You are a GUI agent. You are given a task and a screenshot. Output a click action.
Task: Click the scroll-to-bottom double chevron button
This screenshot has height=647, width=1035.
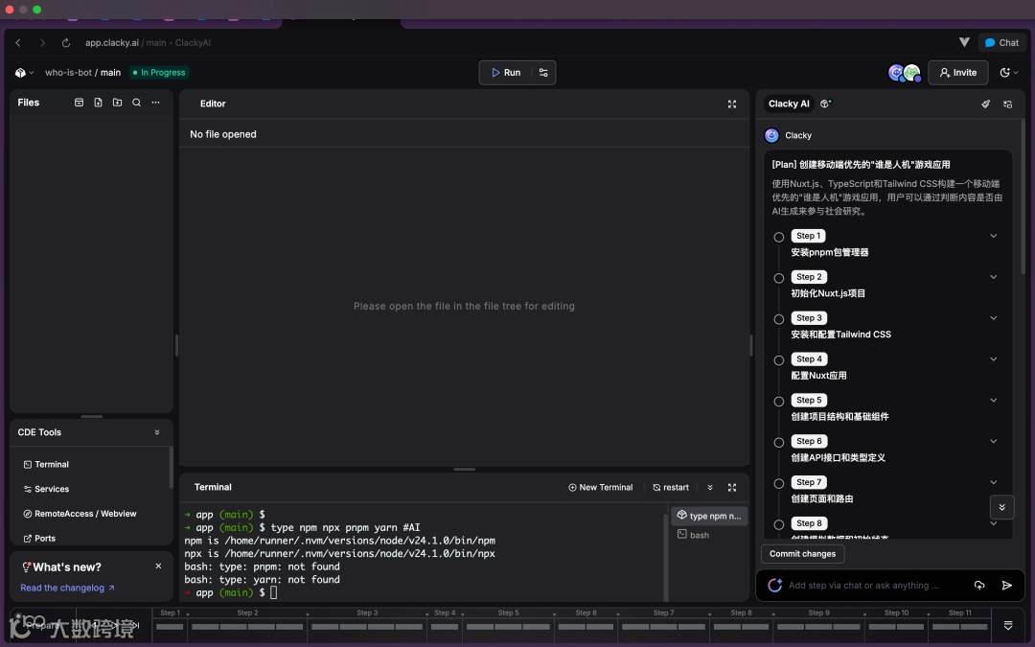[x=1002, y=507]
